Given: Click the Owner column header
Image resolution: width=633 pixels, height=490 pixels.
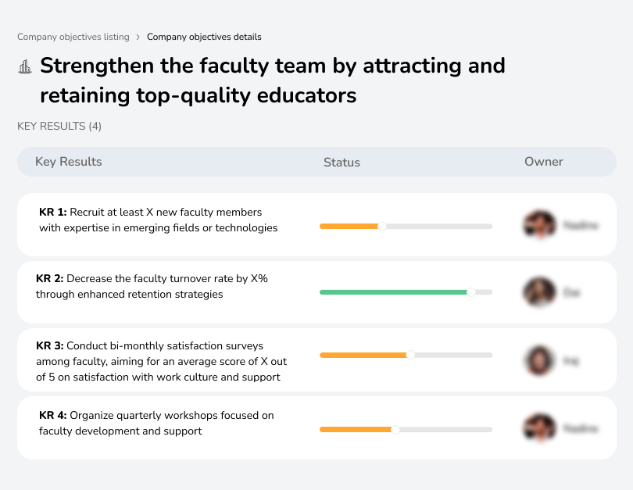Looking at the screenshot, I should click(x=544, y=162).
